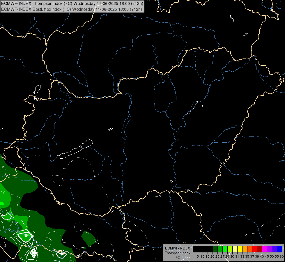The image size is (285, 262).
Task: Click the legend scale value 25
Action: [x=217, y=256]
